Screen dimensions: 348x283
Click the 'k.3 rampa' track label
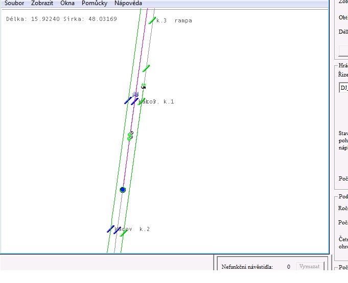pyautogui.click(x=174, y=21)
